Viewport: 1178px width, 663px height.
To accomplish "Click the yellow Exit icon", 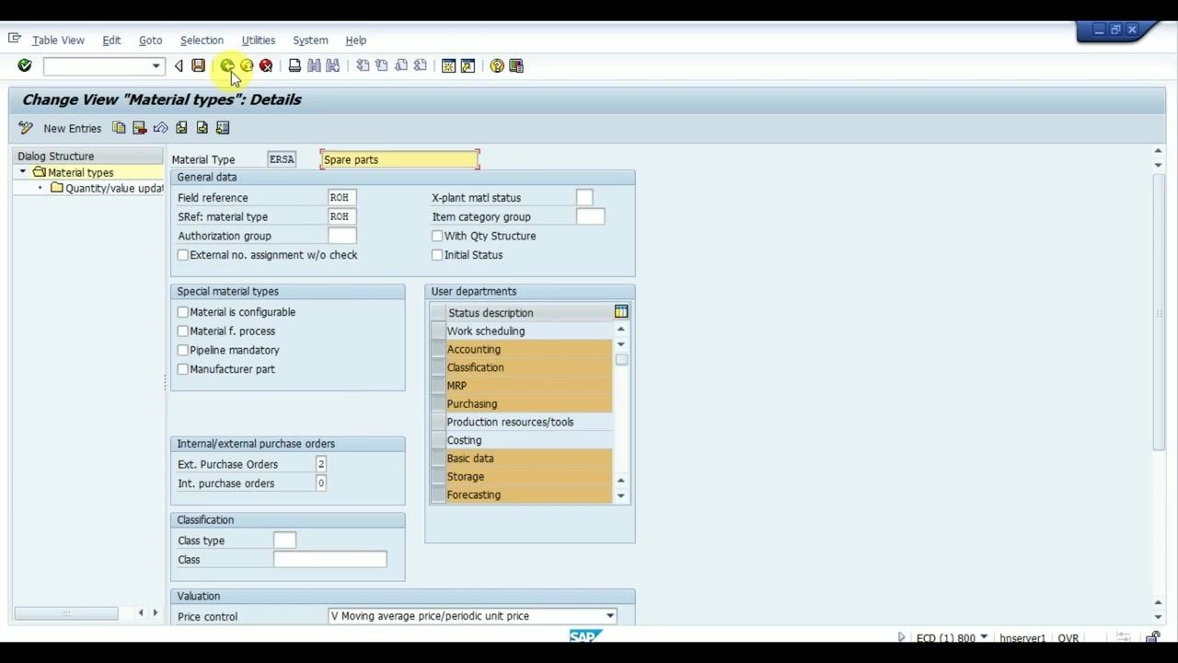I will tap(247, 65).
